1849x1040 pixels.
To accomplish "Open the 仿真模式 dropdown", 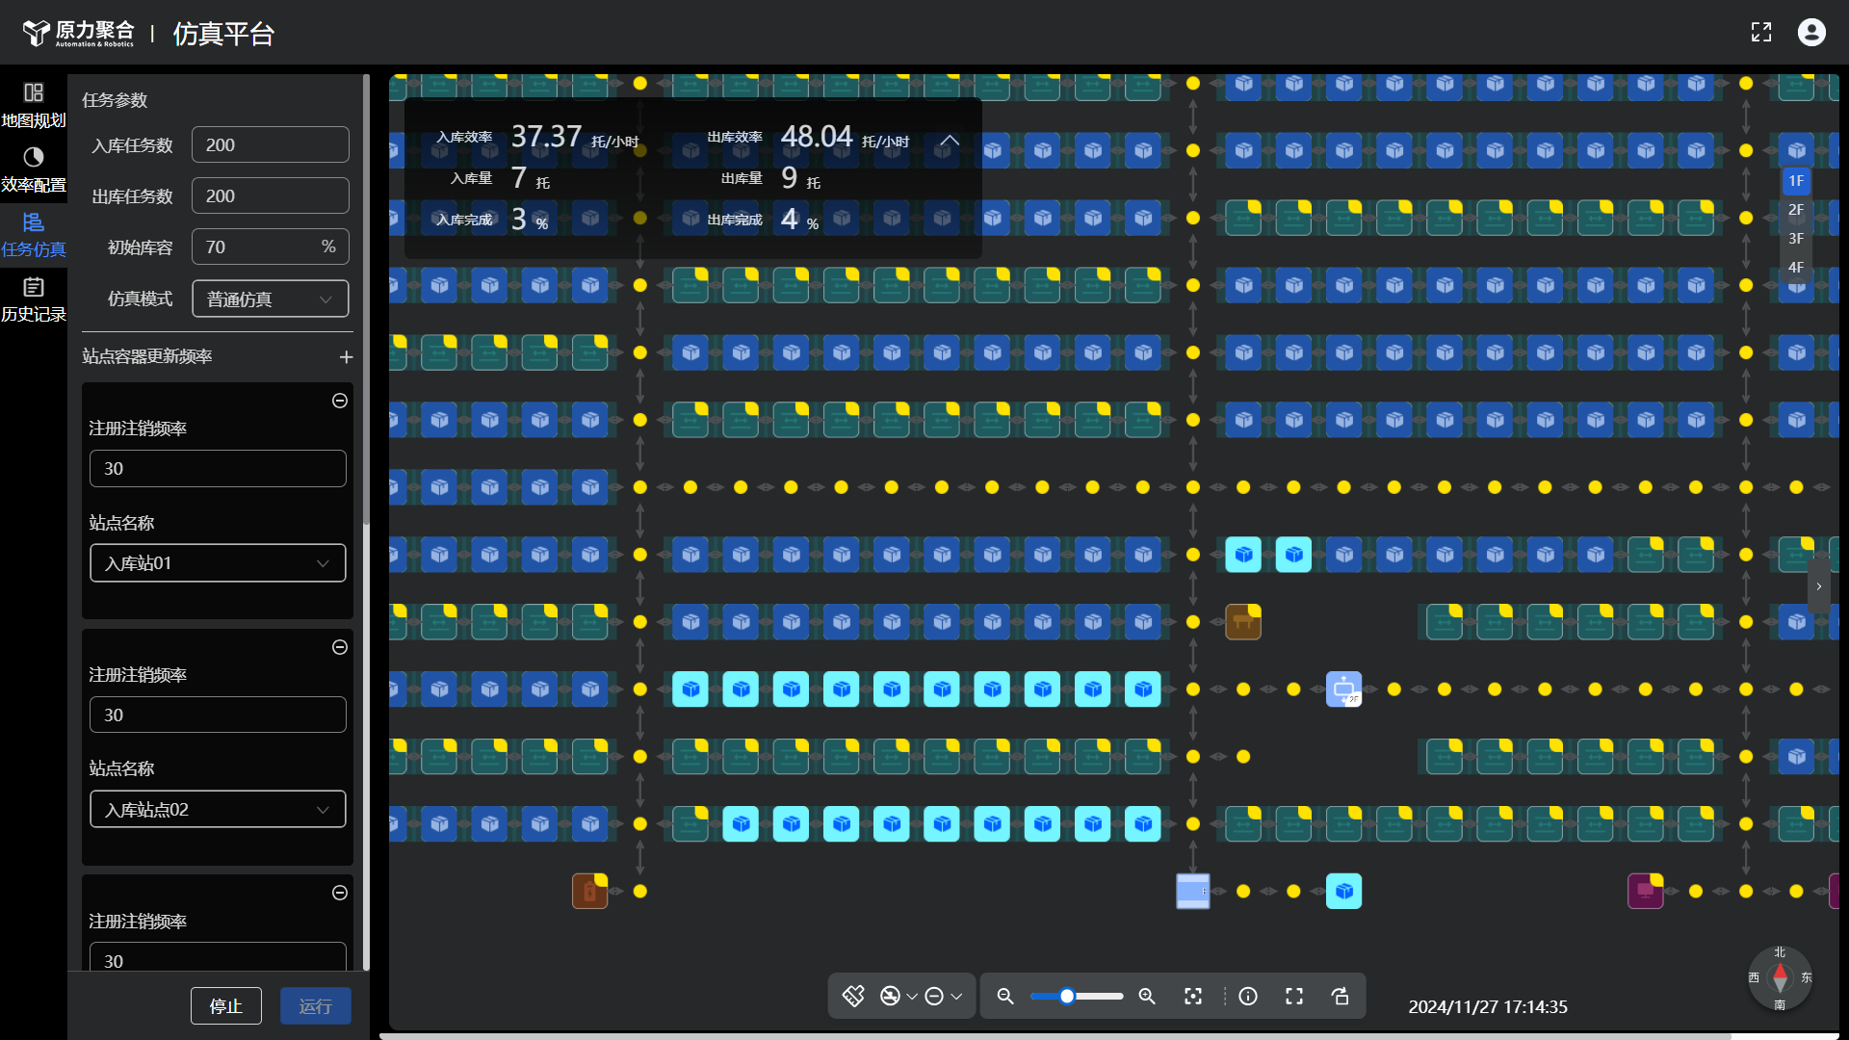I will tap(271, 299).
